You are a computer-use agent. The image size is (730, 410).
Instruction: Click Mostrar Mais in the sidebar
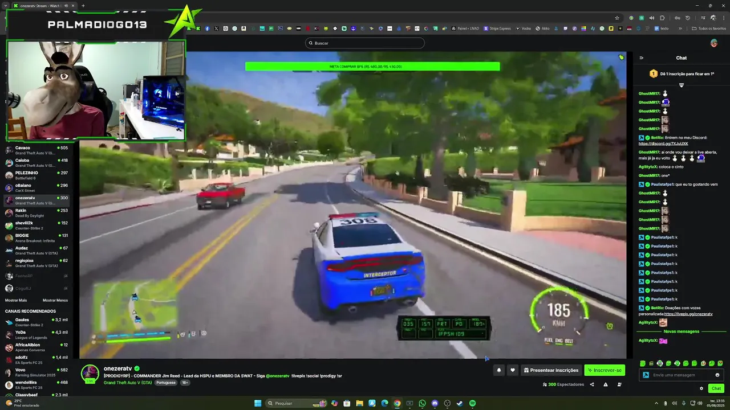click(16, 300)
